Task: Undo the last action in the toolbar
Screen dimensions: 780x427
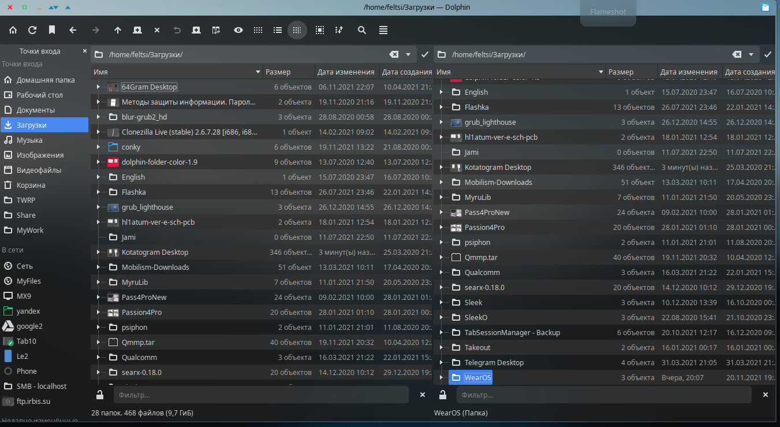Action: [x=177, y=30]
